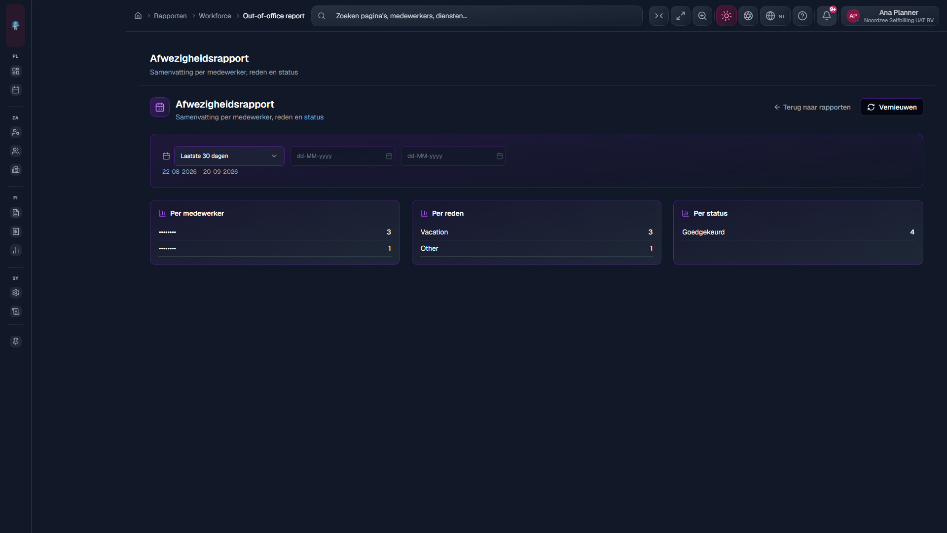Click the start date dd-MM-yyyy field

pos(343,156)
